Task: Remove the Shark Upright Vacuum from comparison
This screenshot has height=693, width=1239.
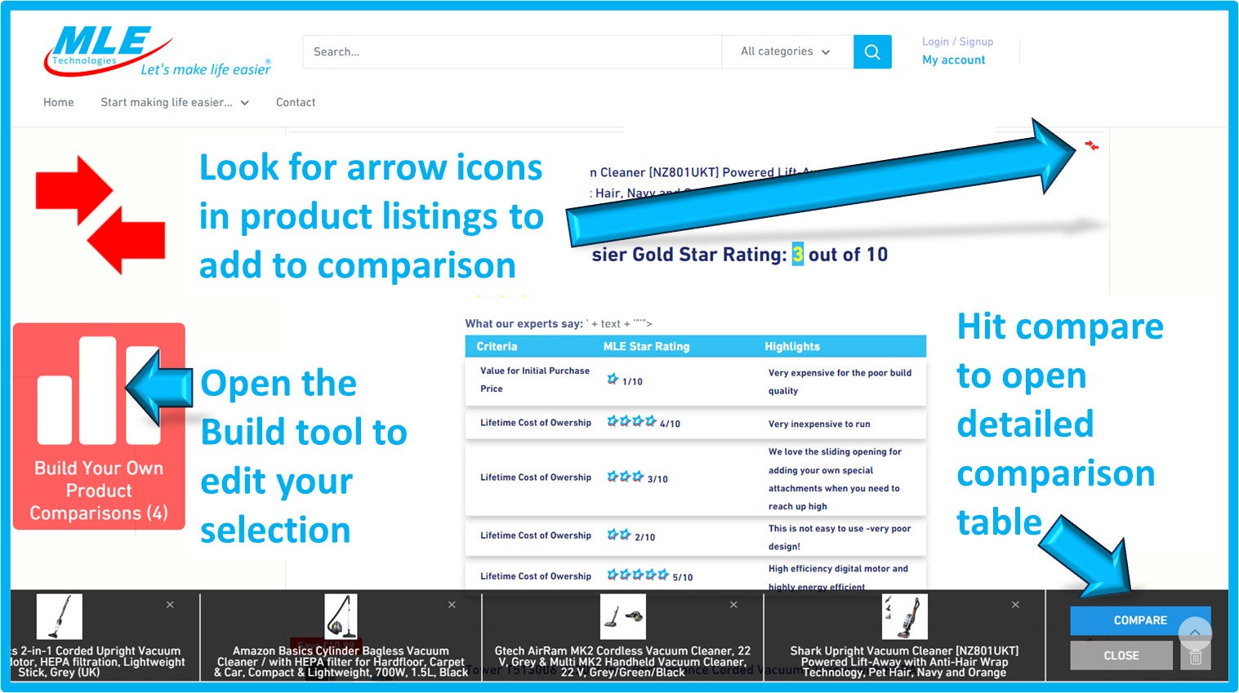Action: pos(1015,605)
